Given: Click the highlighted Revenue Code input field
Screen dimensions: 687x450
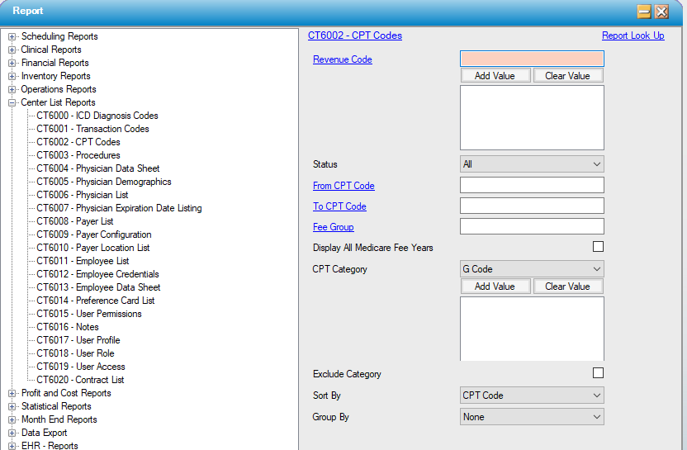Looking at the screenshot, I should click(532, 59).
